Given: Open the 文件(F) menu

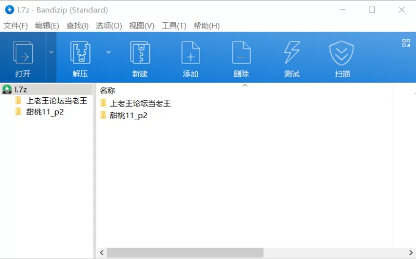Looking at the screenshot, I should pos(16,25).
